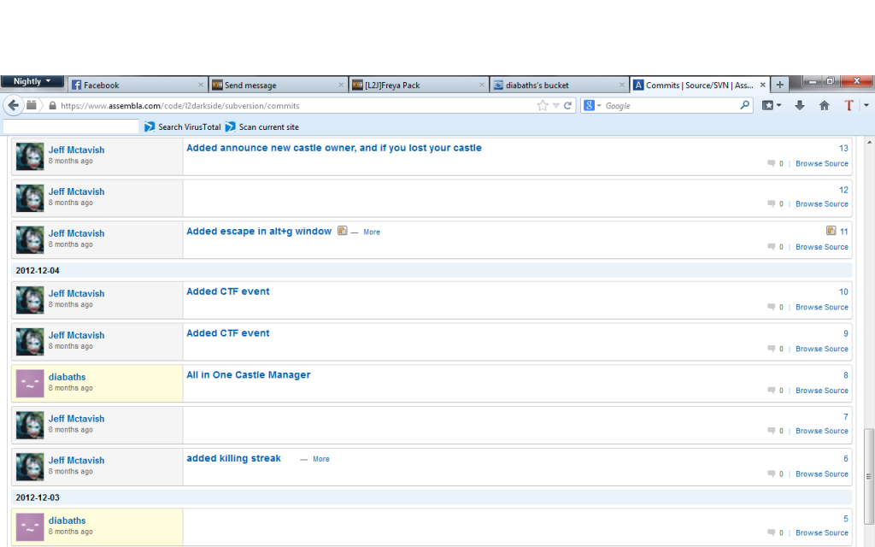This screenshot has width=875, height=547.
Task: Click the magnifier icon in Google search box
Action: [744, 106]
